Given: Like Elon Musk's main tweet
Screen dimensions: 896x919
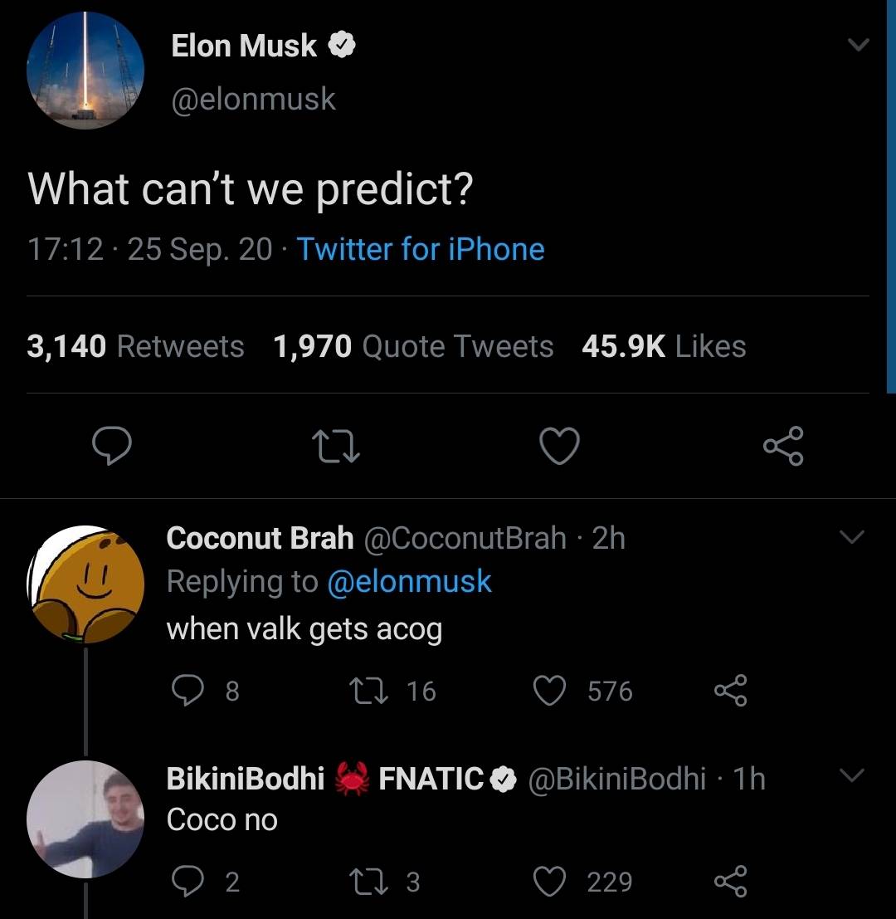Looking at the screenshot, I should 559,447.
